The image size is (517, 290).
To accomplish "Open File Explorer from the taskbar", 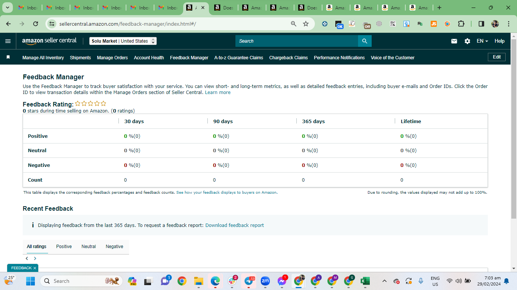I will pyautogui.click(x=199, y=281).
